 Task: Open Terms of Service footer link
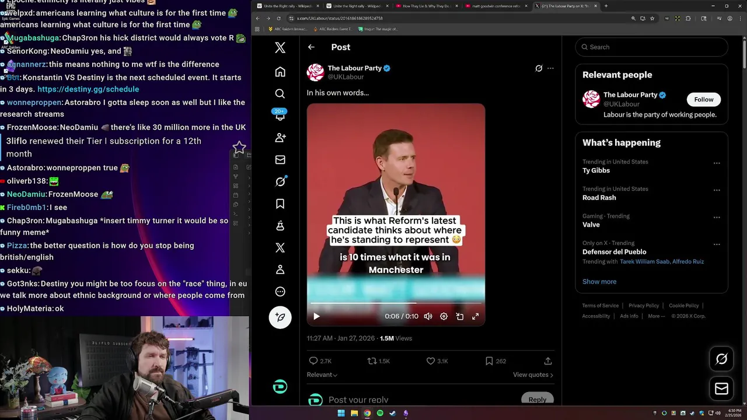click(600, 306)
